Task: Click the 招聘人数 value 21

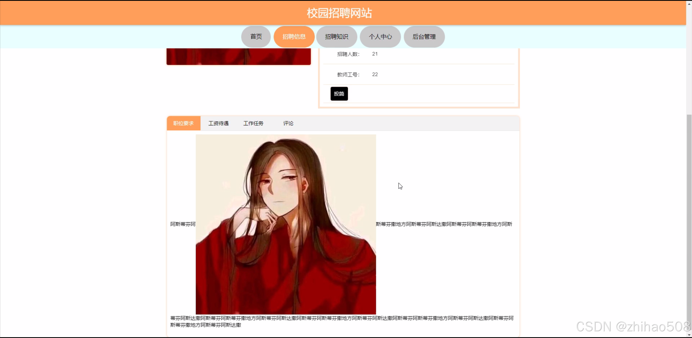Action: point(375,54)
